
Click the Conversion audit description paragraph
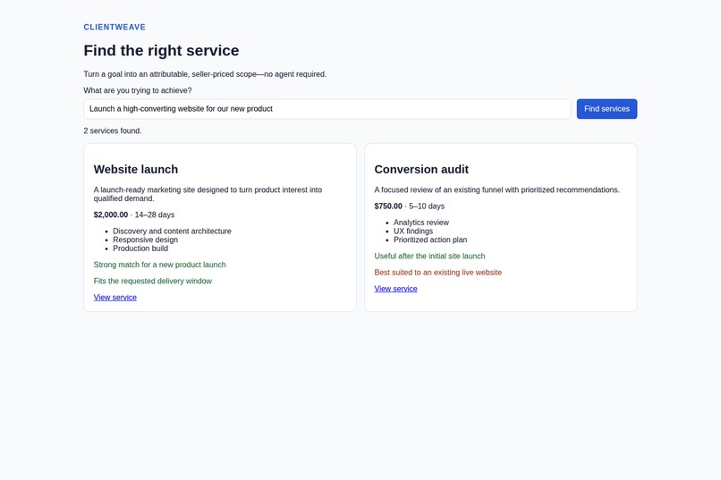496,189
